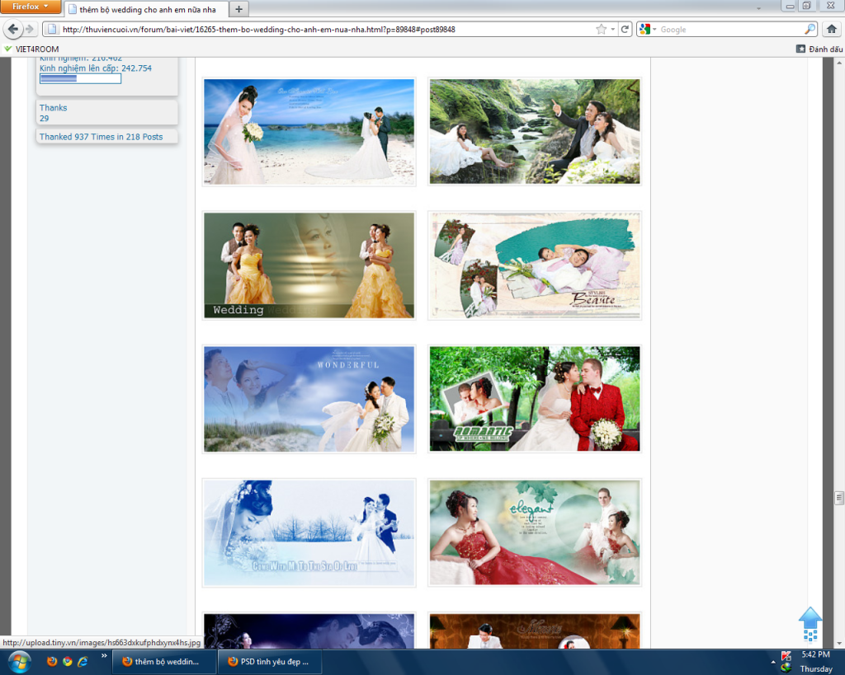Open the 'Beaute' collage thumbnail
The image size is (845, 675).
click(535, 265)
